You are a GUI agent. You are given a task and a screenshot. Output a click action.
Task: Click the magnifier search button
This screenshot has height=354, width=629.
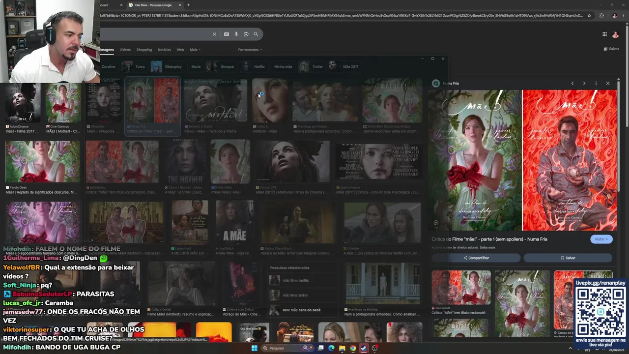pos(256,34)
